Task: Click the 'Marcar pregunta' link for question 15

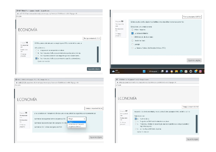Action: pos(22,126)
